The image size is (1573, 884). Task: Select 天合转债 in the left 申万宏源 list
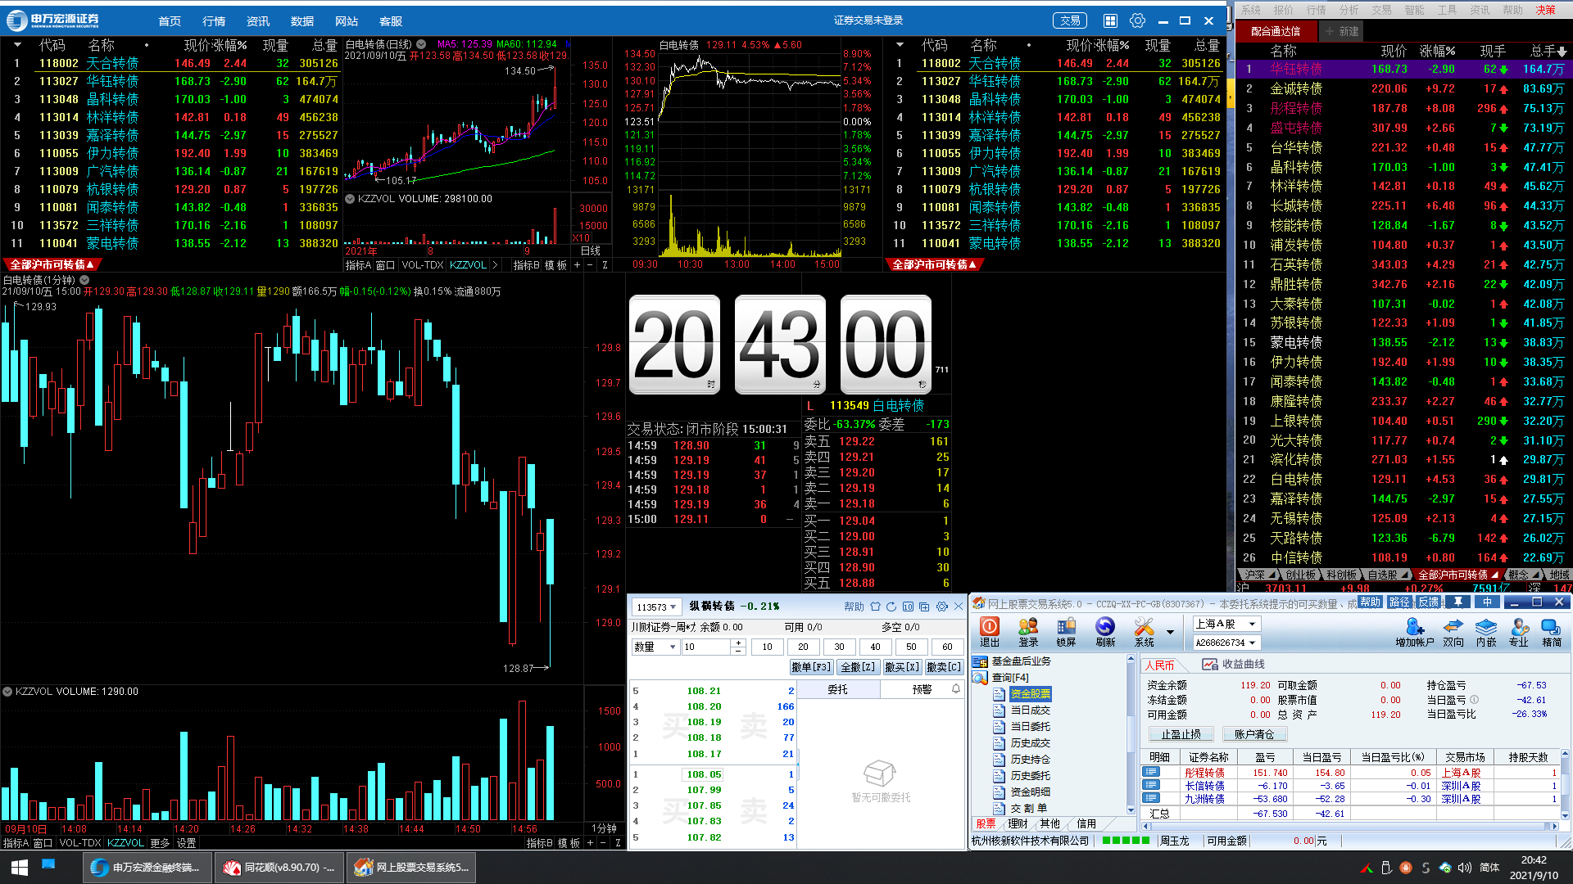point(172,63)
